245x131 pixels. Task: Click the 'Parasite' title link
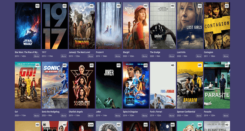tap(208, 112)
